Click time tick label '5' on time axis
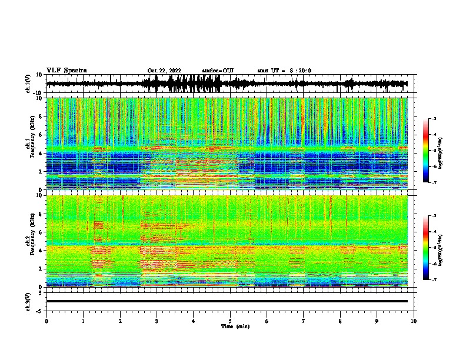The width and height of the screenshot is (466, 360). pyautogui.click(x=230, y=321)
